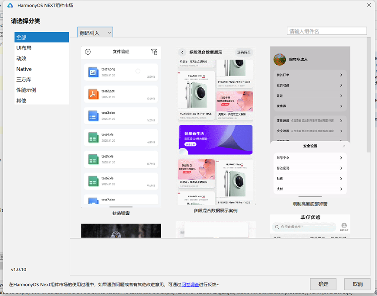Click the test7.doc blue file icon
The width and height of the screenshot is (377, 296).
pos(93,201)
